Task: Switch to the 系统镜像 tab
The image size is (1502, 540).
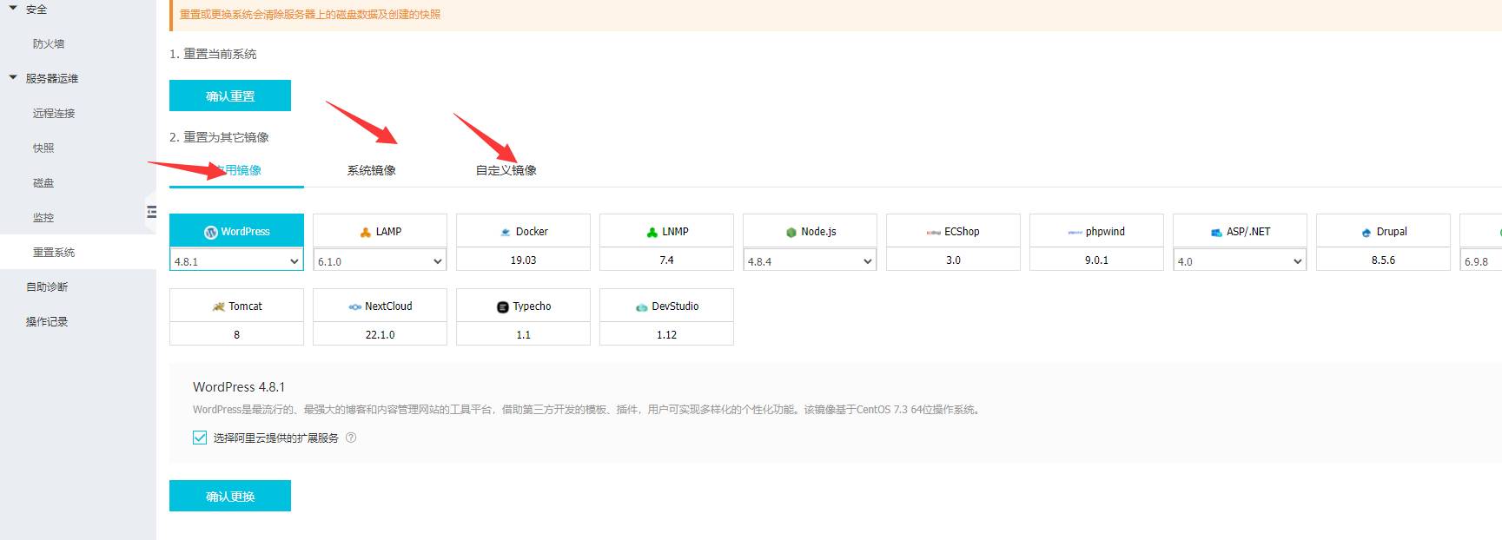Action: 371,170
